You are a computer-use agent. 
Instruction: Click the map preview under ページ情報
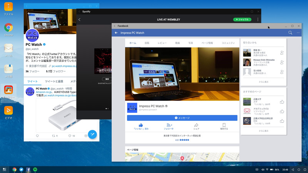click(x=182, y=157)
